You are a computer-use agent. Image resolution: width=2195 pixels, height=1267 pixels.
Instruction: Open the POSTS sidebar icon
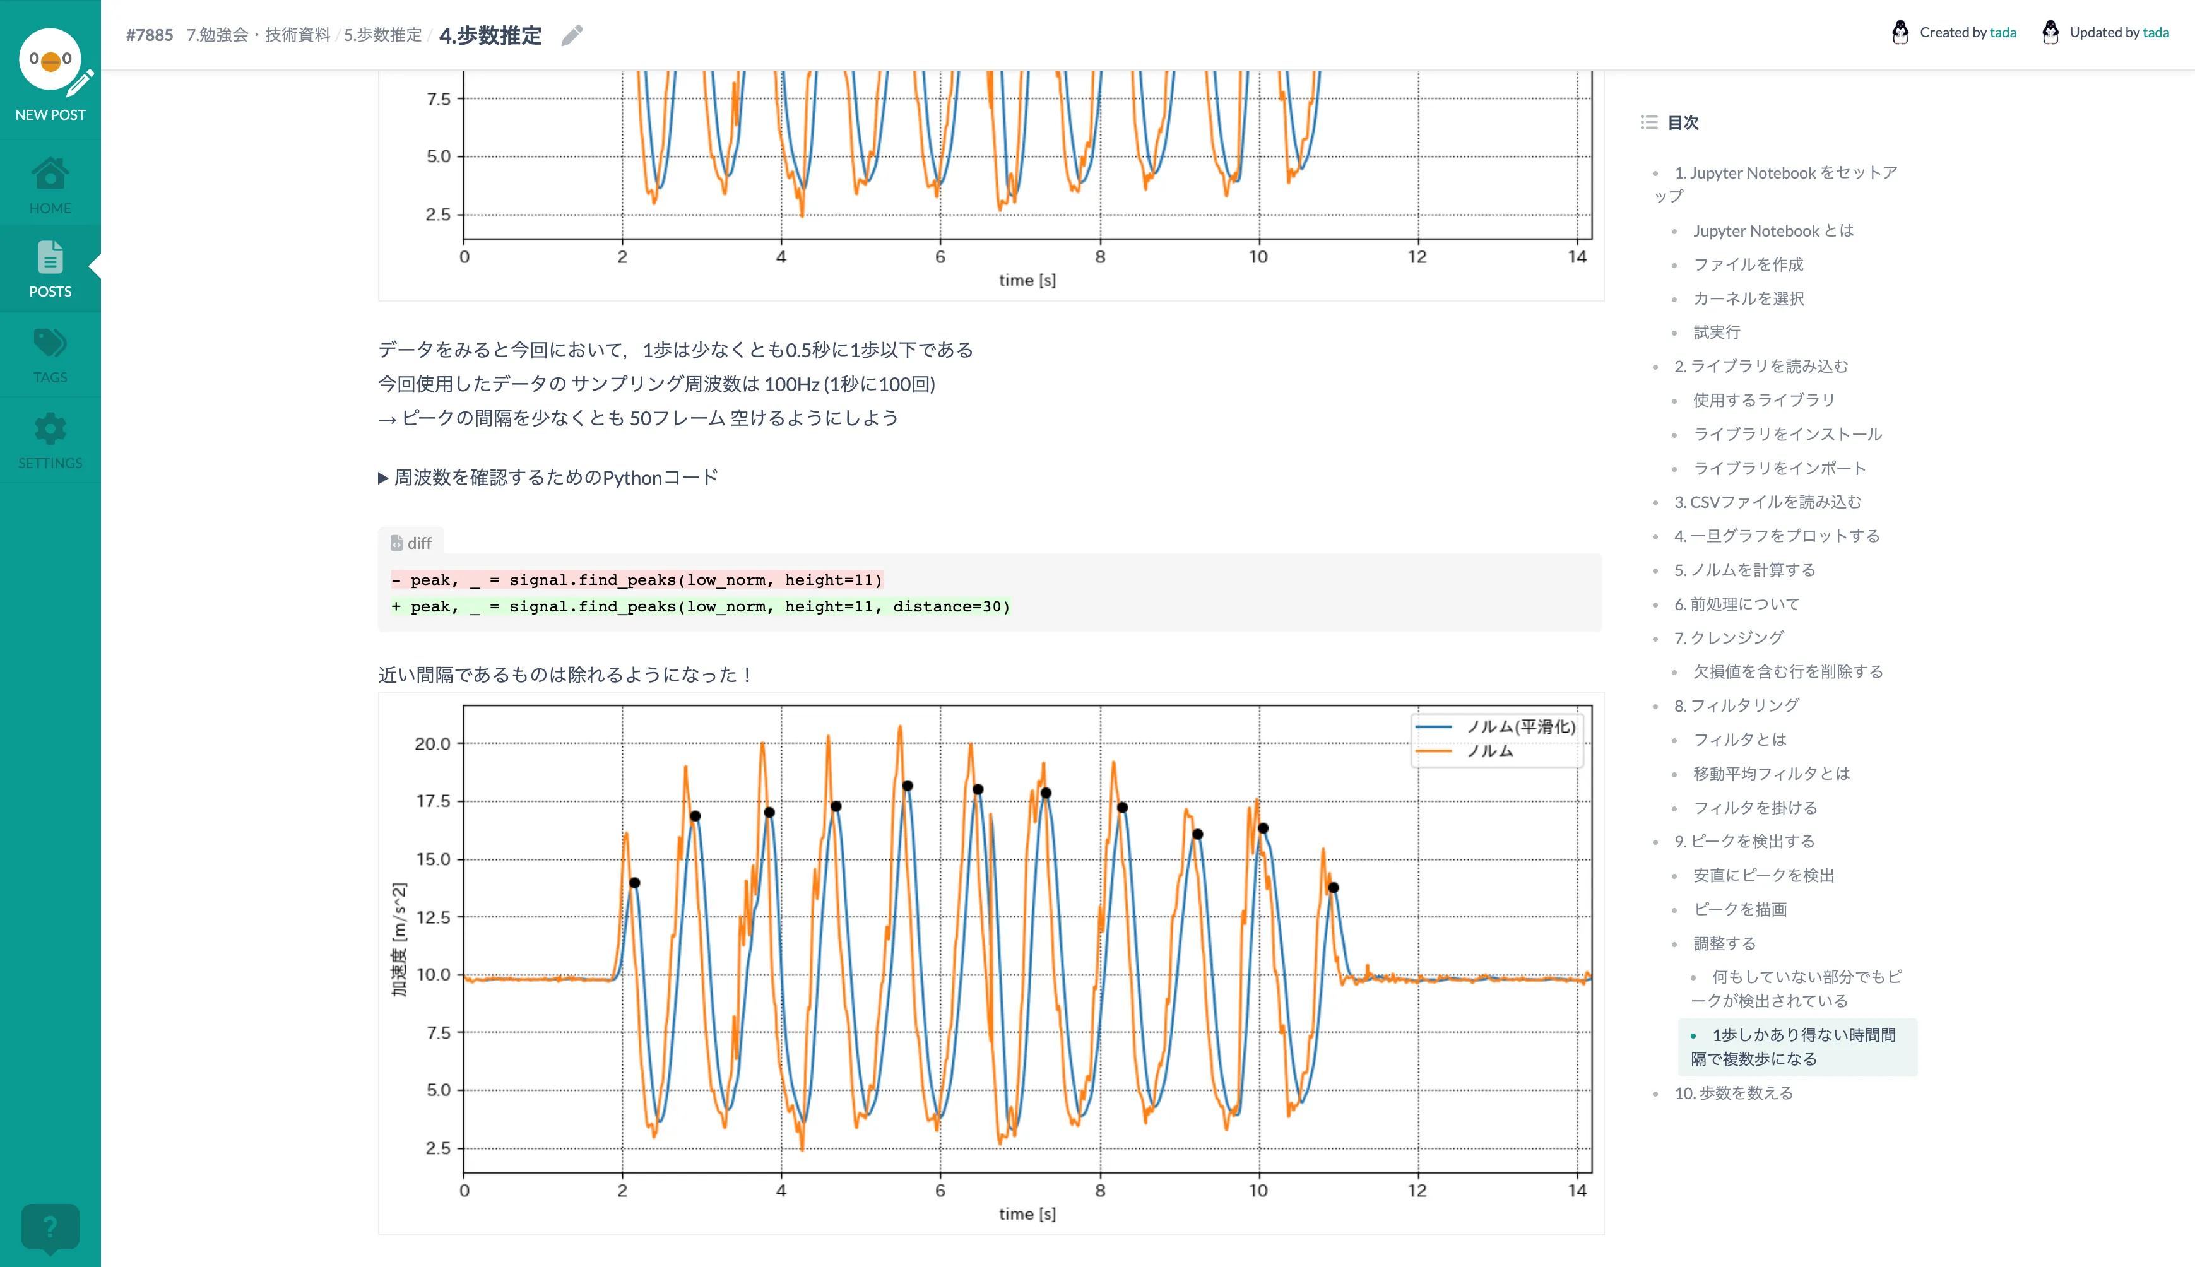50,259
